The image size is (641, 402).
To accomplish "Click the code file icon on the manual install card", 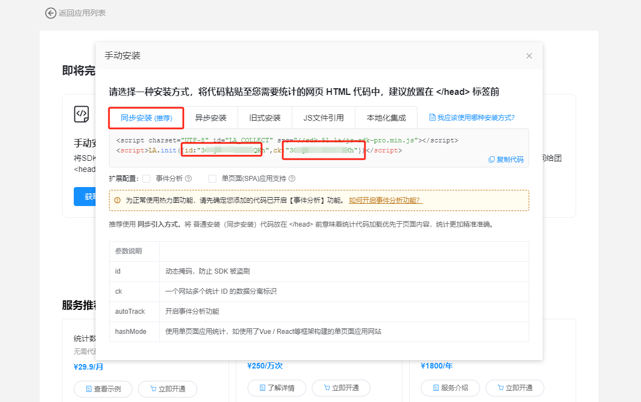I will click(82, 114).
